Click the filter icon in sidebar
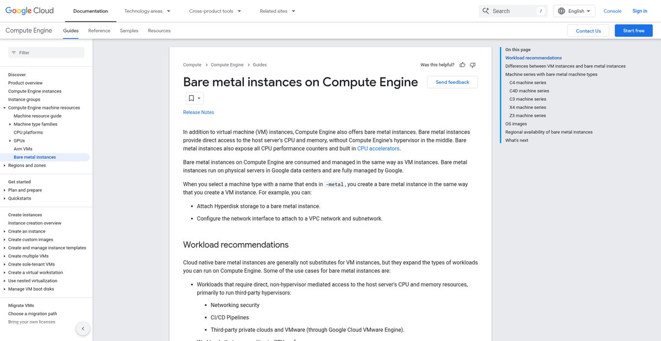The width and height of the screenshot is (661, 341). pos(14,53)
